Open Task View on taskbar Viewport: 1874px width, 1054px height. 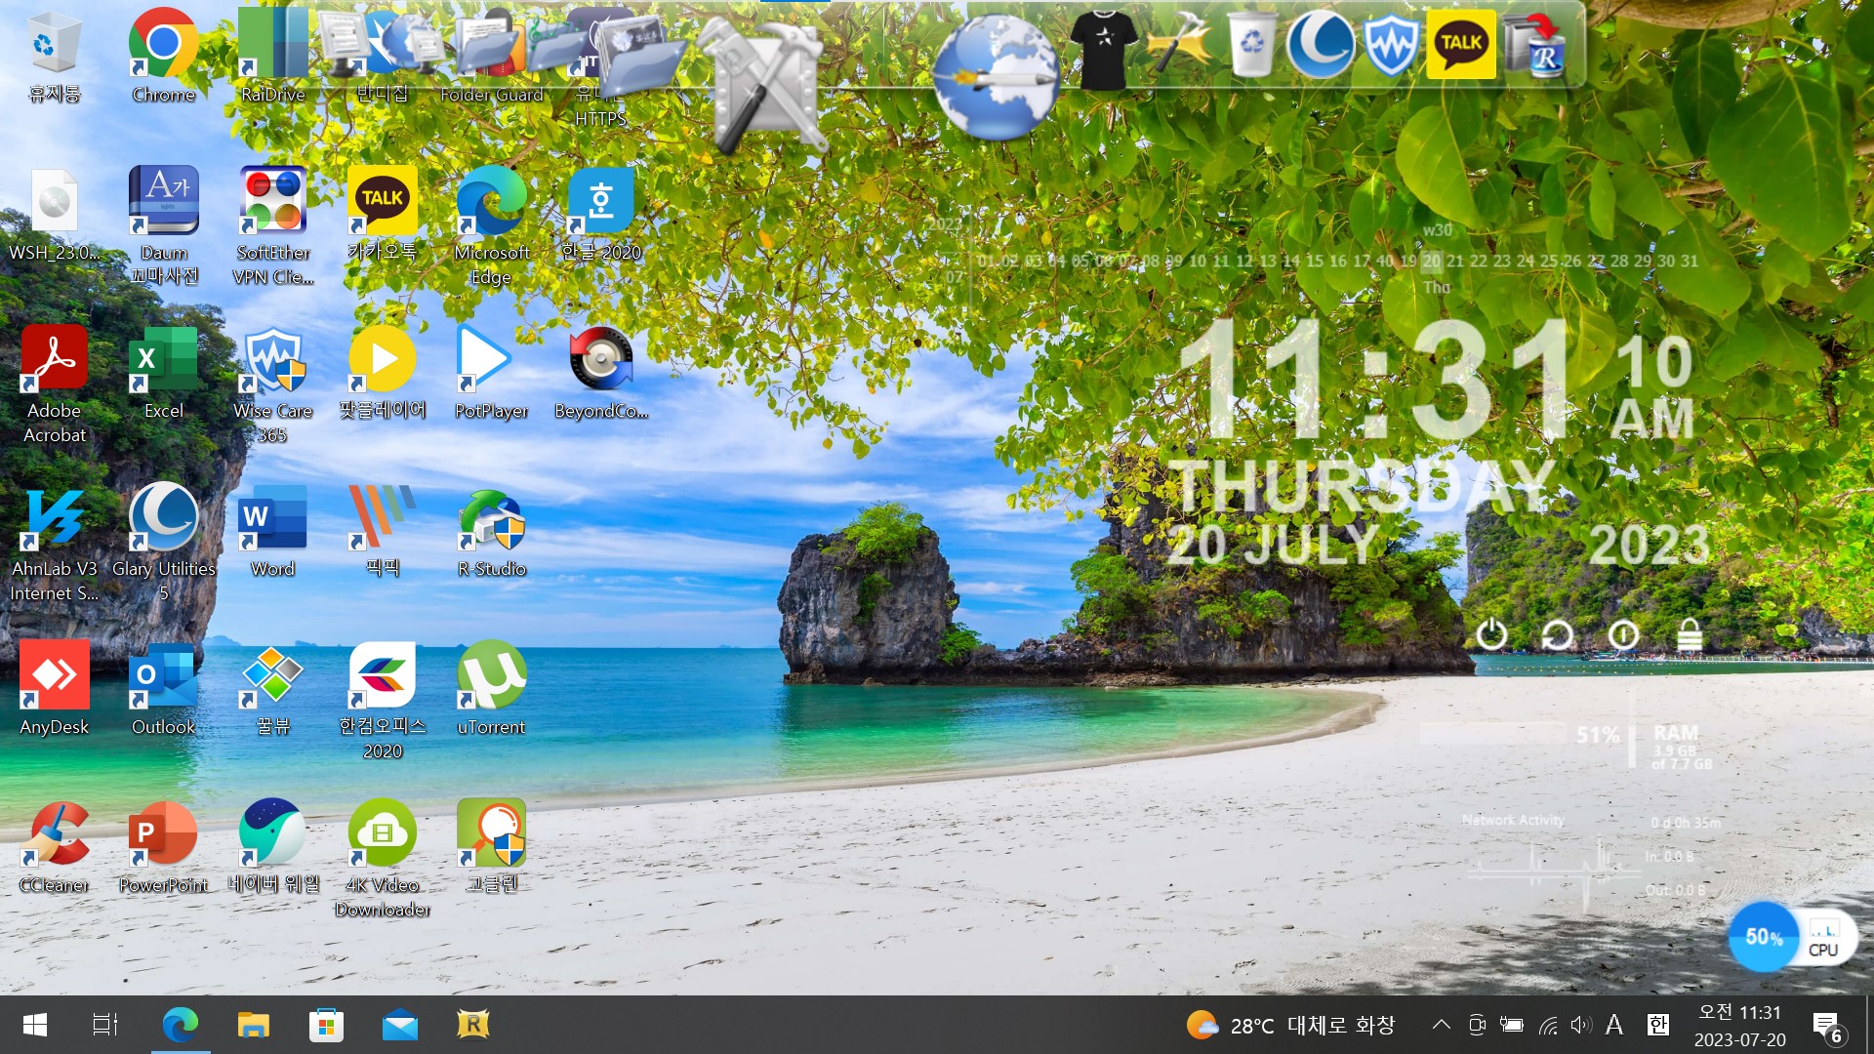[x=104, y=1025]
